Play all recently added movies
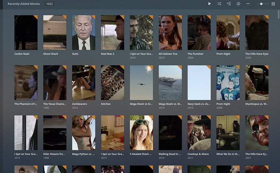Viewport: 280px width, 173px height. (209, 4)
